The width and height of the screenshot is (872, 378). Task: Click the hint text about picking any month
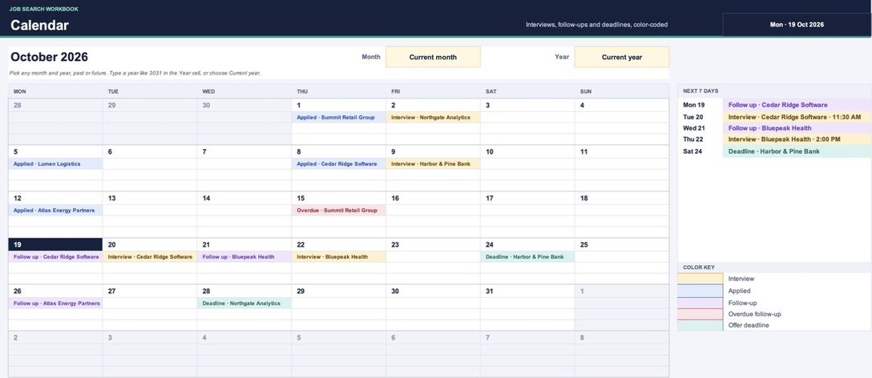click(135, 73)
